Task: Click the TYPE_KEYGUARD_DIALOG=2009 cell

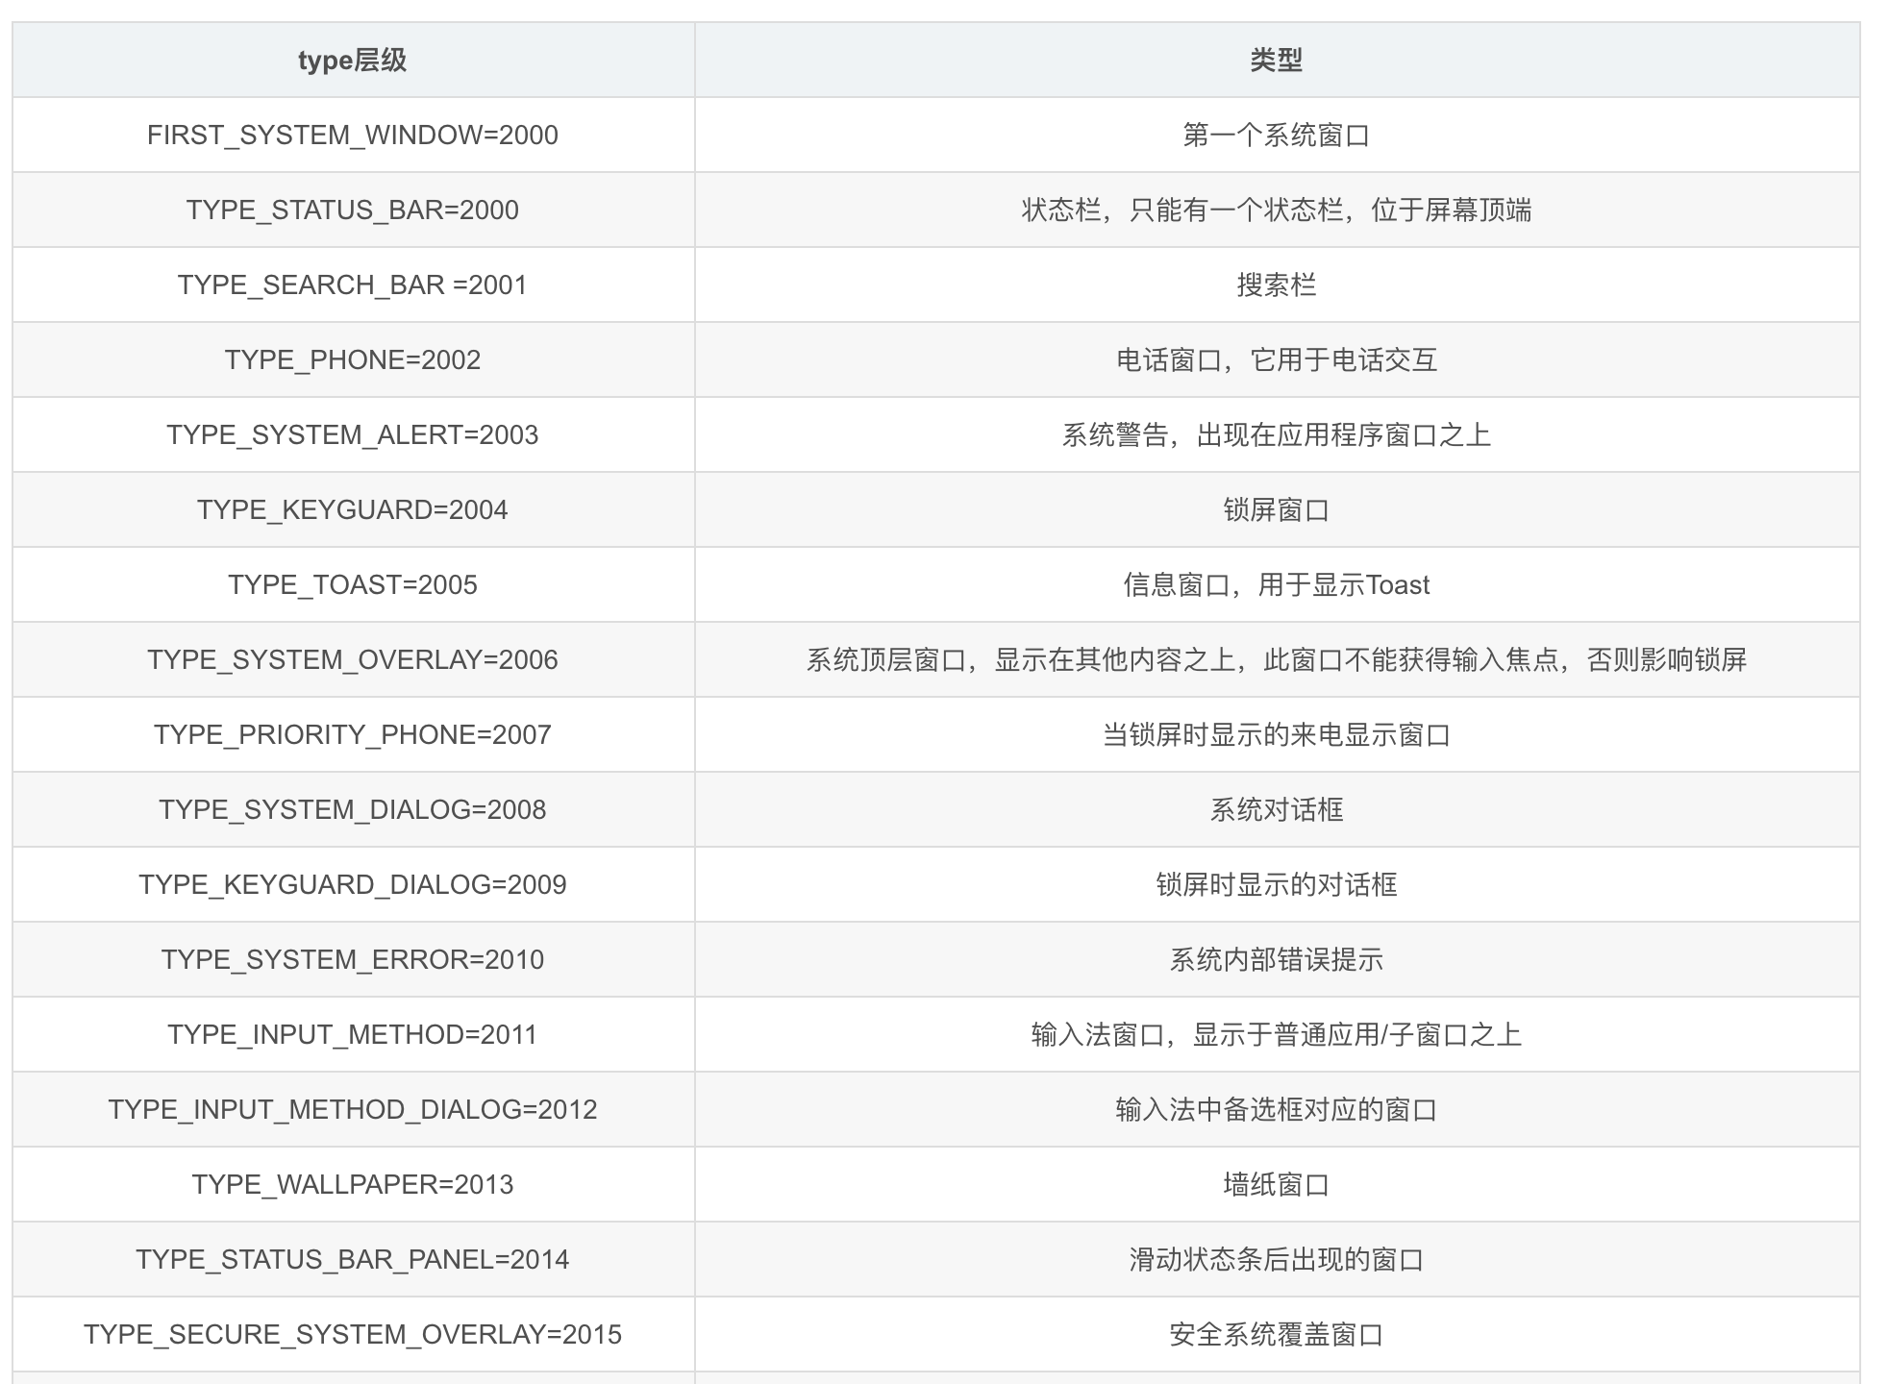Action: coord(352,885)
